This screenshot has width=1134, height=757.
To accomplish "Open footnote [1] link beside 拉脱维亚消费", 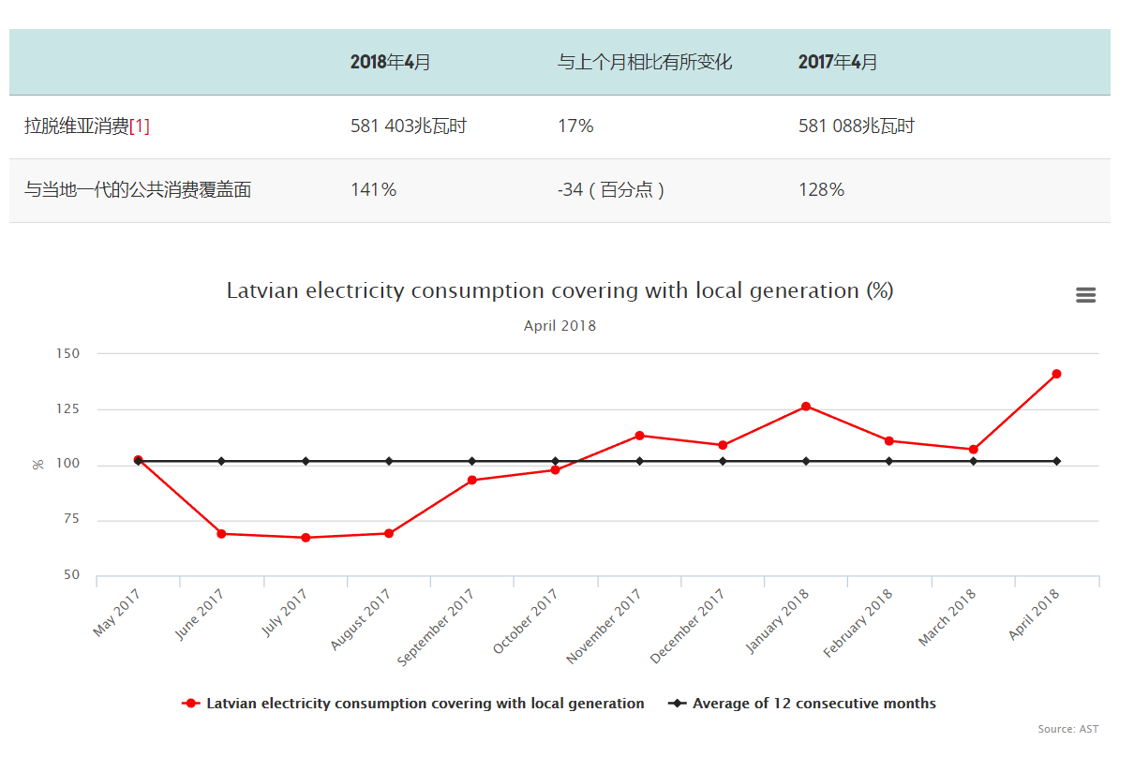I will click(140, 126).
